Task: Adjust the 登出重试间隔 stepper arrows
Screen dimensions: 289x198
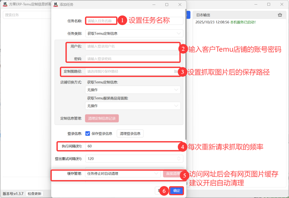Action: (179, 159)
